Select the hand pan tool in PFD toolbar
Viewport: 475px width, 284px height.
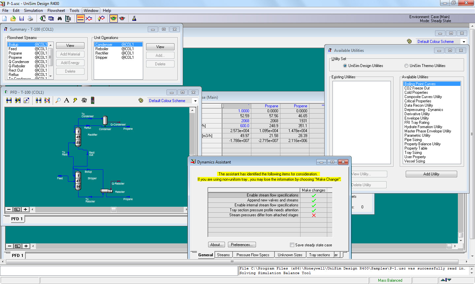click(84, 100)
